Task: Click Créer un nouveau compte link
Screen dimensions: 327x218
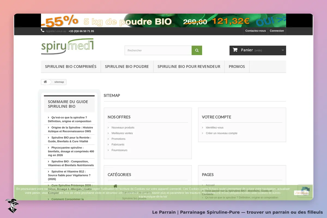Action: pyautogui.click(x=222, y=133)
